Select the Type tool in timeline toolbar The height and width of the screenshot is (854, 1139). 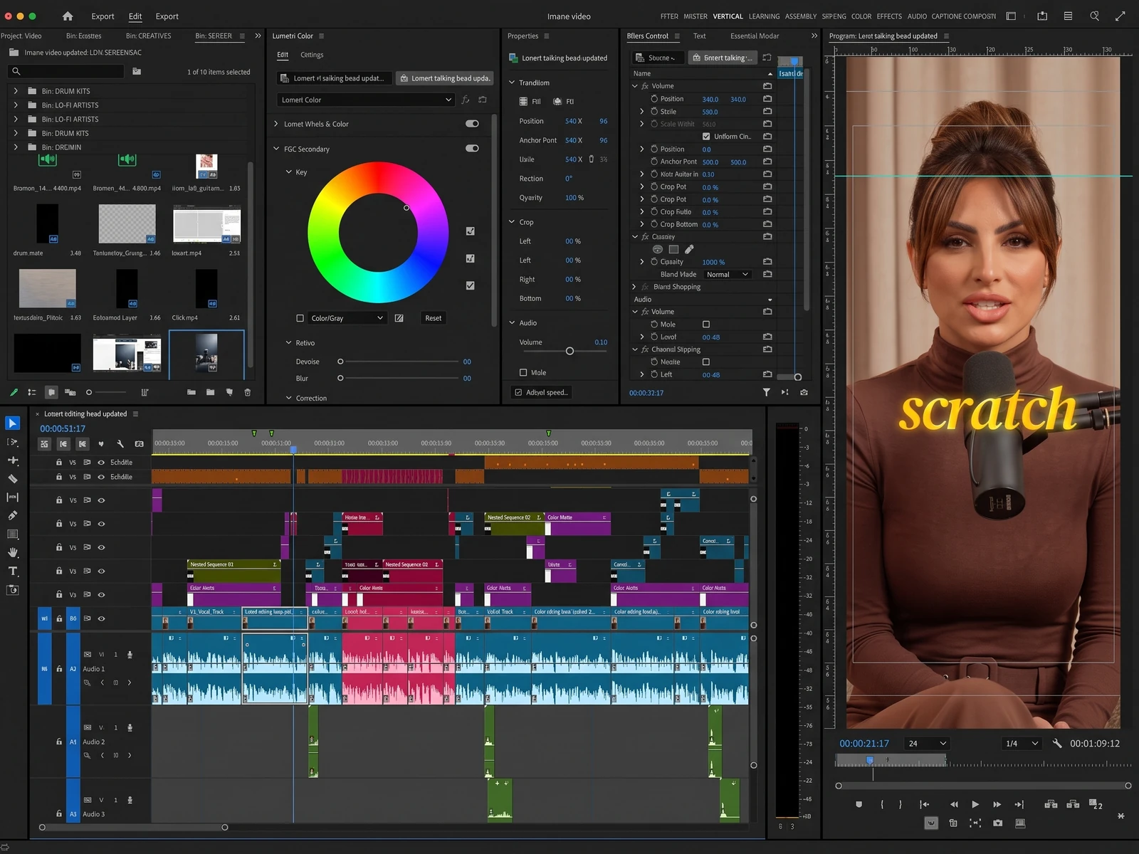[12, 571]
